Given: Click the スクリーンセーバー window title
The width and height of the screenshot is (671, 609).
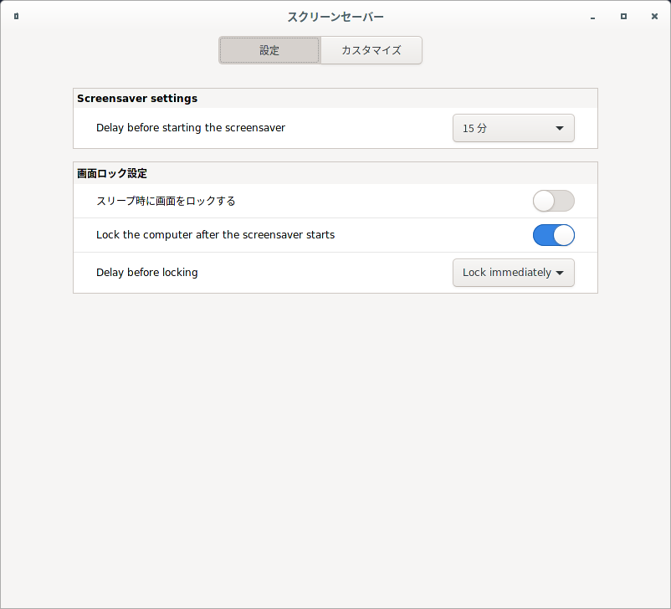Looking at the screenshot, I should pos(335,17).
